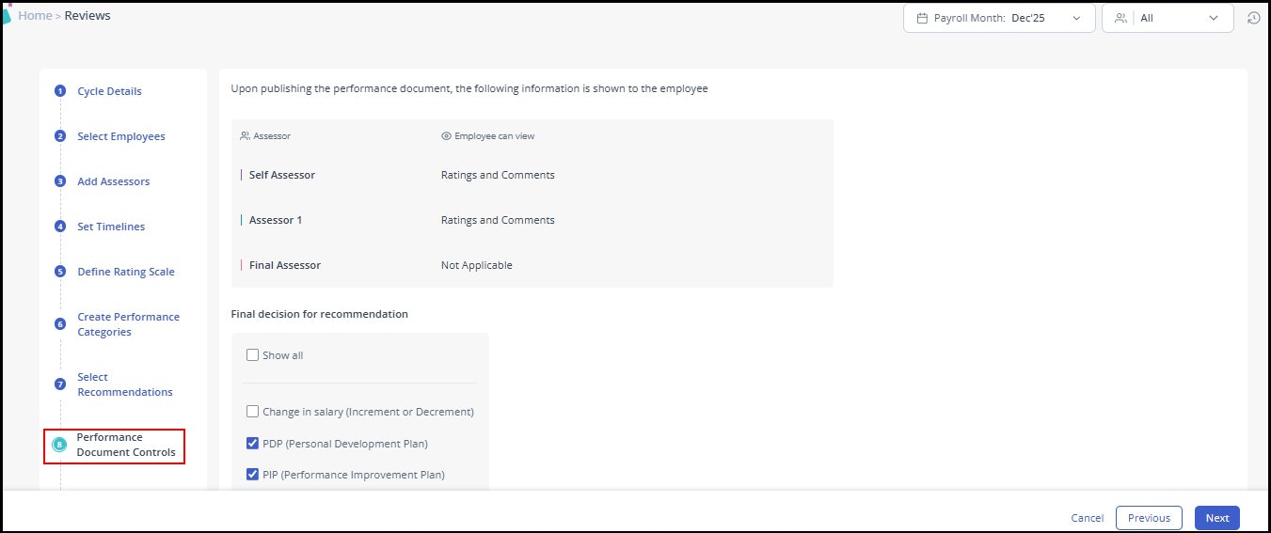
Task: Click the calendar icon beside Payroll Month
Action: tap(922, 18)
